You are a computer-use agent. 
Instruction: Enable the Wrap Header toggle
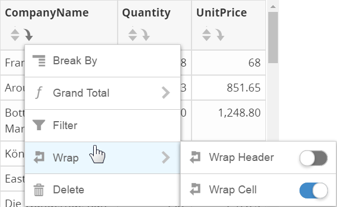(313, 158)
